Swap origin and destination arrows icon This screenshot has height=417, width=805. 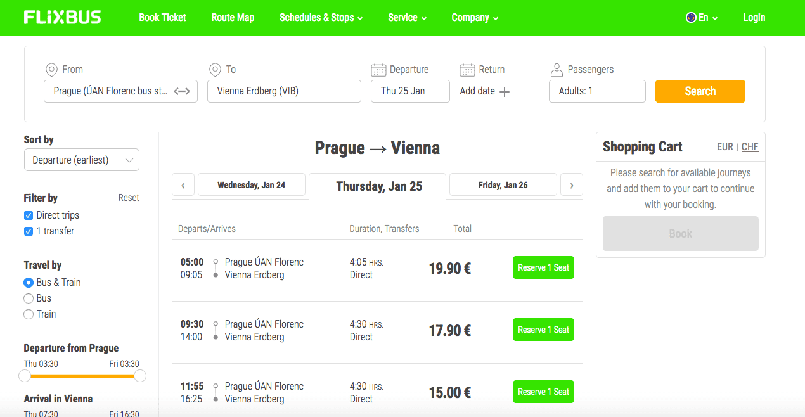click(x=182, y=91)
